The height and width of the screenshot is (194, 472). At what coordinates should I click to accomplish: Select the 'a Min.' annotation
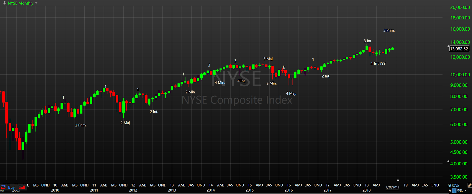(271, 83)
